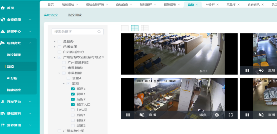The height and width of the screenshot is (134, 277).
Task: Open AI分析 in sidebar
Action: [12, 78]
